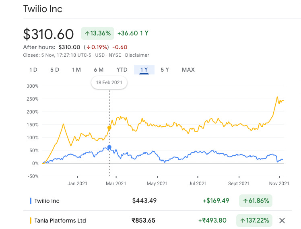301x229 pixels.
Task: Click the ₹853.65 Tanla price value
Action: (143, 221)
